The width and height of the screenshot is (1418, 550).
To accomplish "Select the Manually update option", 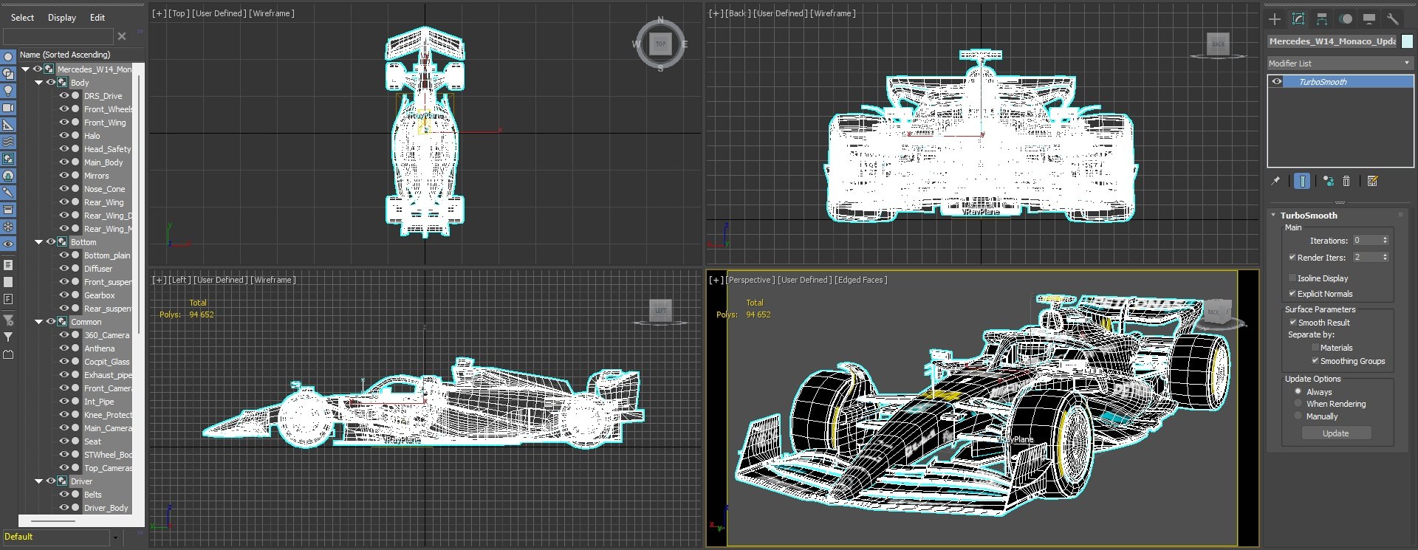I will coord(1298,416).
